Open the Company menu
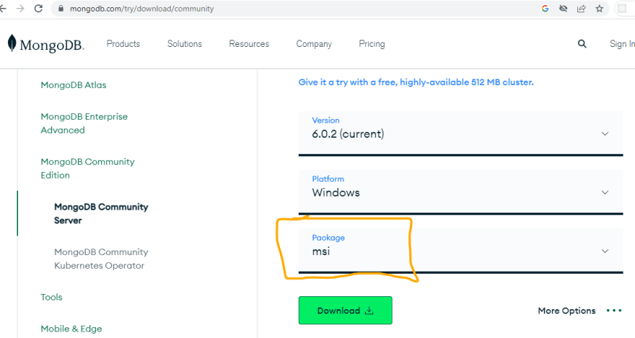 (314, 44)
